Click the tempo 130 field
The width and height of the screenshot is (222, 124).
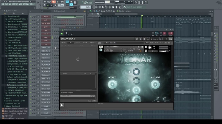pyautogui.click(x=61, y=5)
